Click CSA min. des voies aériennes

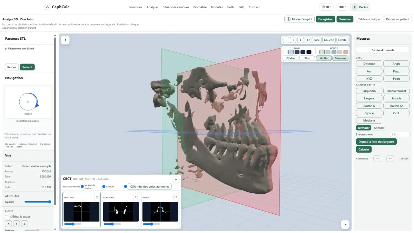click(150, 186)
